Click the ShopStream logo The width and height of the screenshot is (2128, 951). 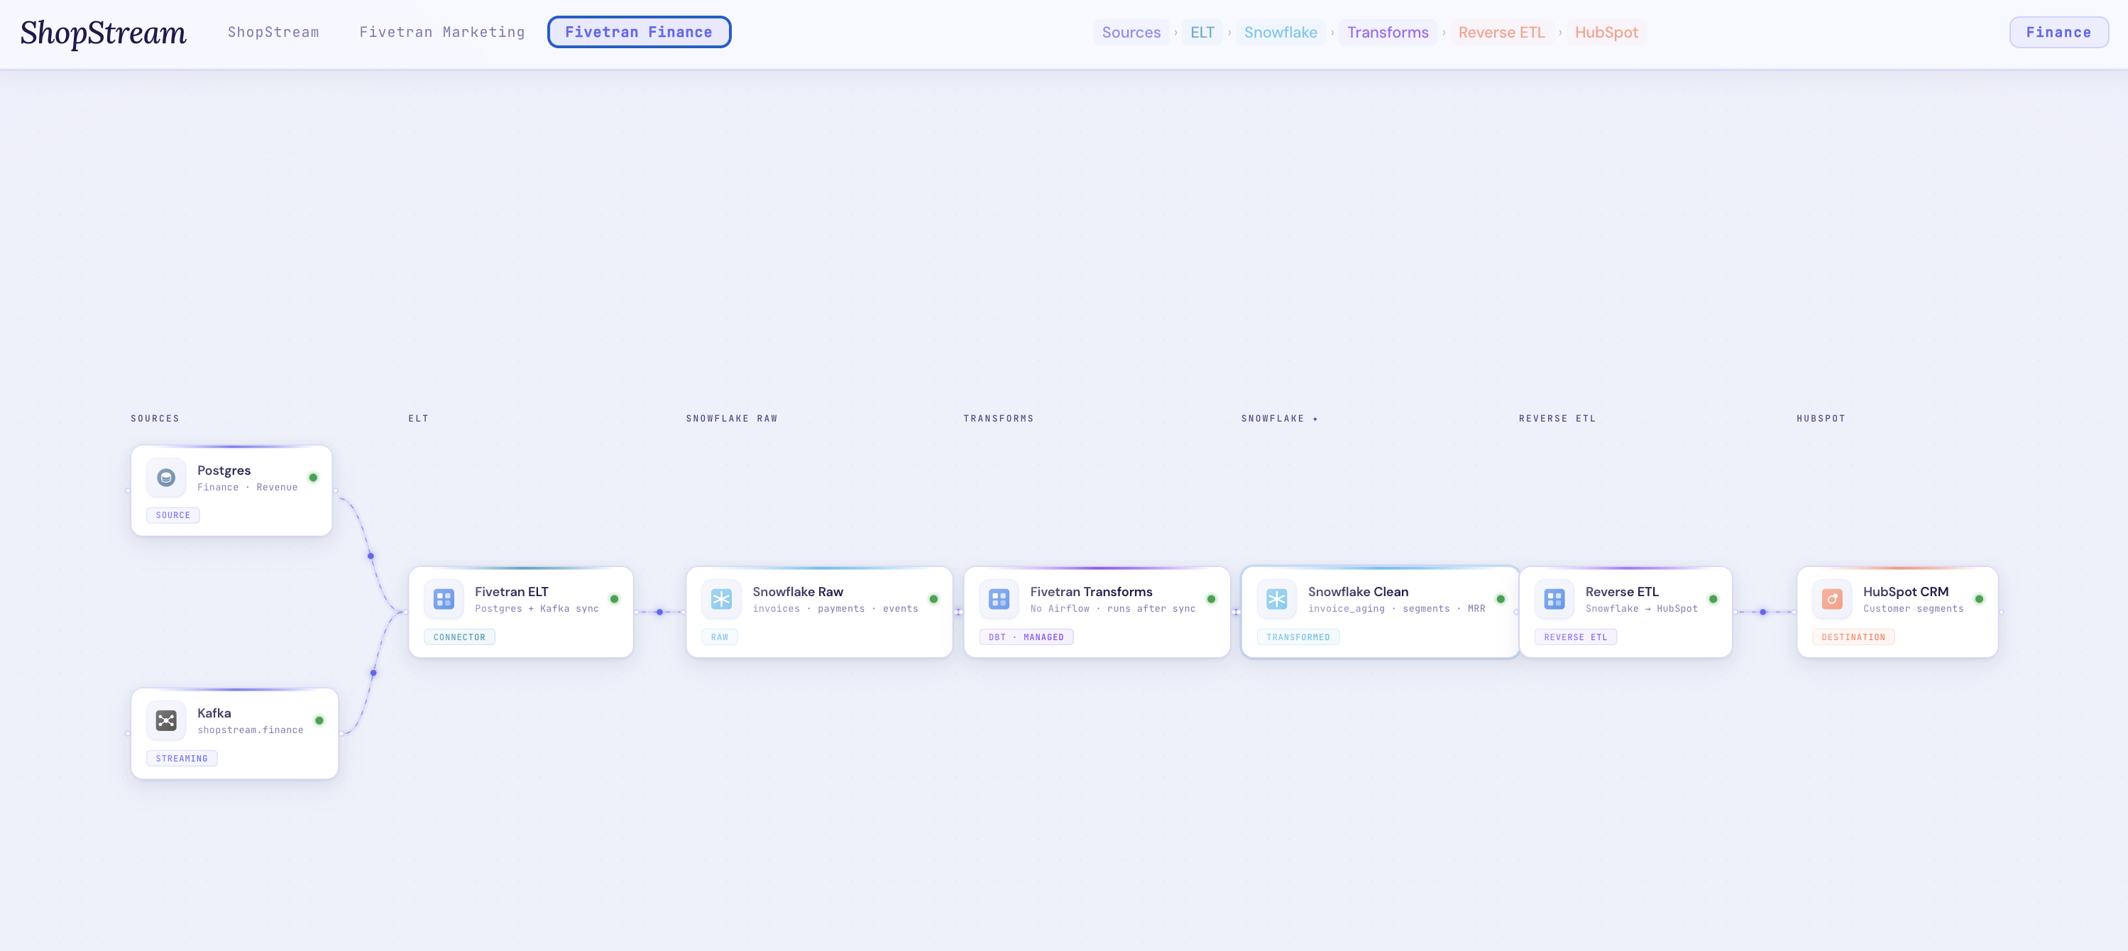click(x=103, y=33)
